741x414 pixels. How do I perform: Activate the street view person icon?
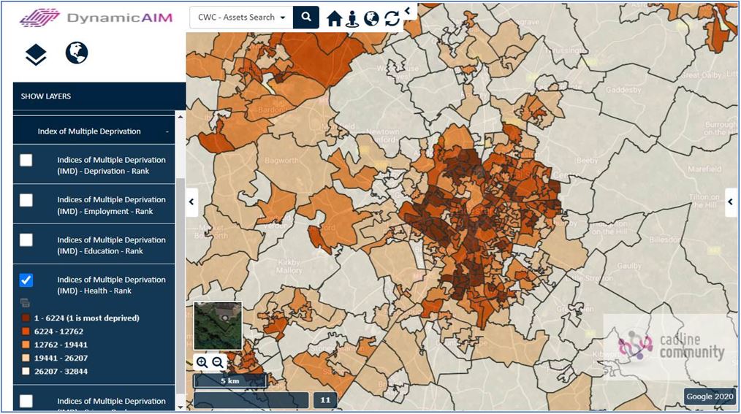352,19
